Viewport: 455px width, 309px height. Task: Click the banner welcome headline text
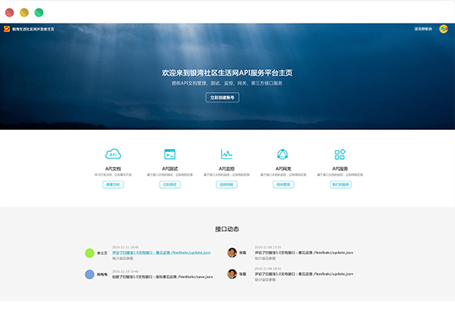coord(227,73)
